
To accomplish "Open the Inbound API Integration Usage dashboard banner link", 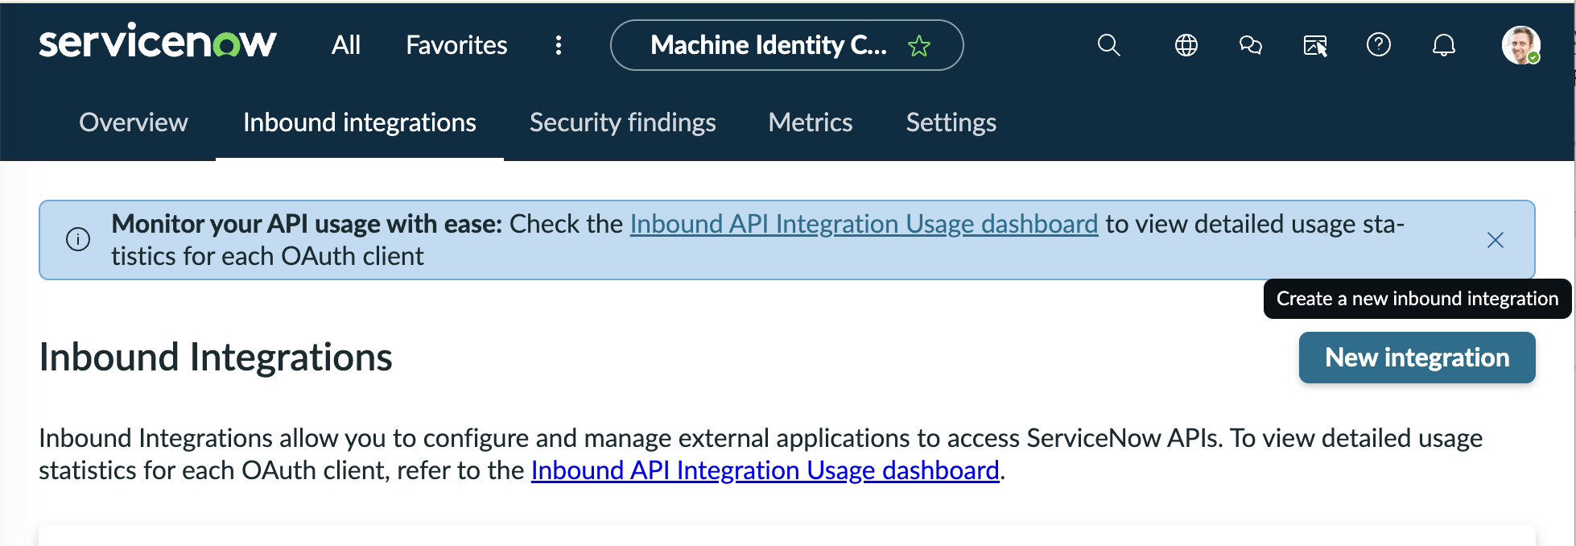I will click(864, 224).
